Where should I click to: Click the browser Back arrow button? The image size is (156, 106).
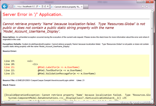5,7
